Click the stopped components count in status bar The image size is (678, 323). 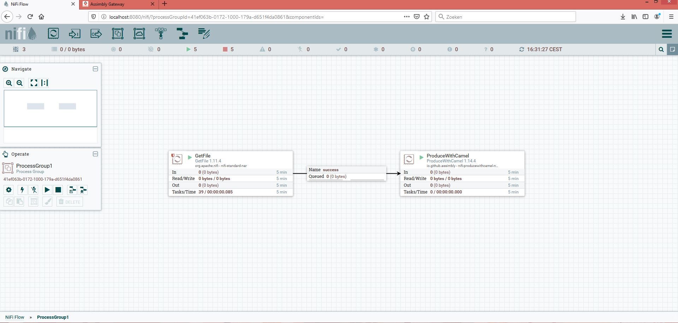tap(228, 49)
